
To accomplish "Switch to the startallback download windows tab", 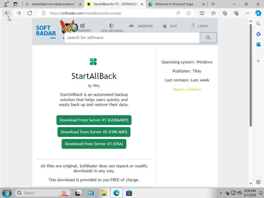I will 53,4.
